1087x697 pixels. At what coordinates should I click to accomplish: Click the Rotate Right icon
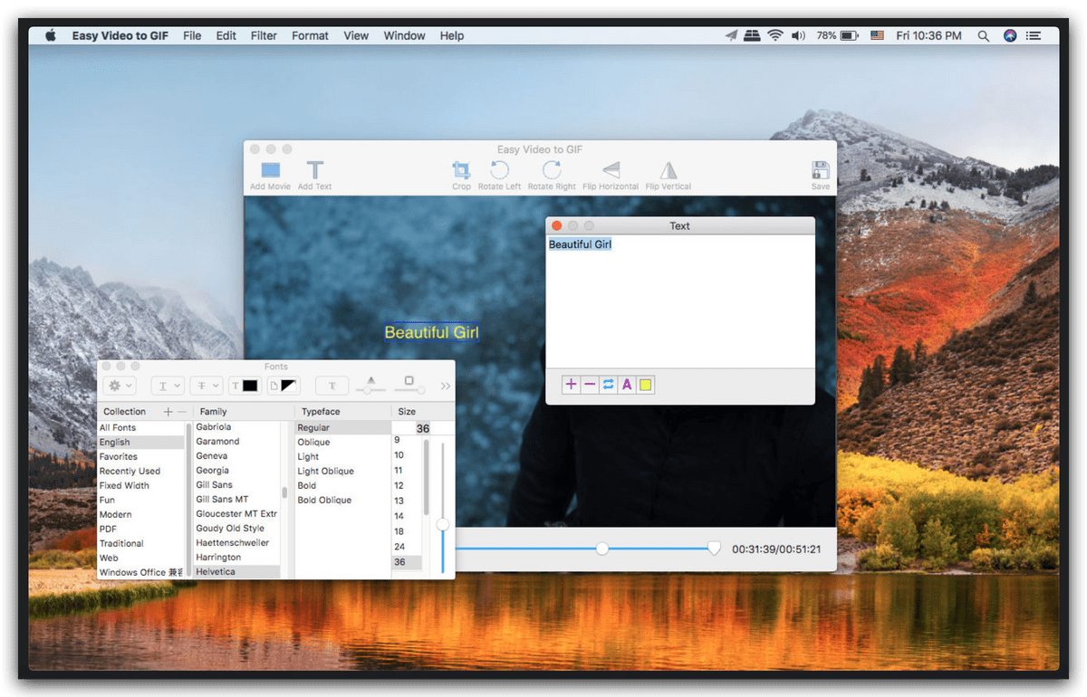pyautogui.click(x=552, y=170)
